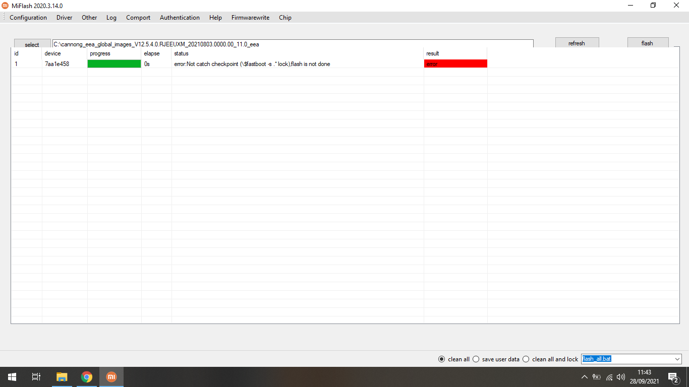Expand the flash script dropdown arrow
This screenshot has height=387, width=689.
677,359
